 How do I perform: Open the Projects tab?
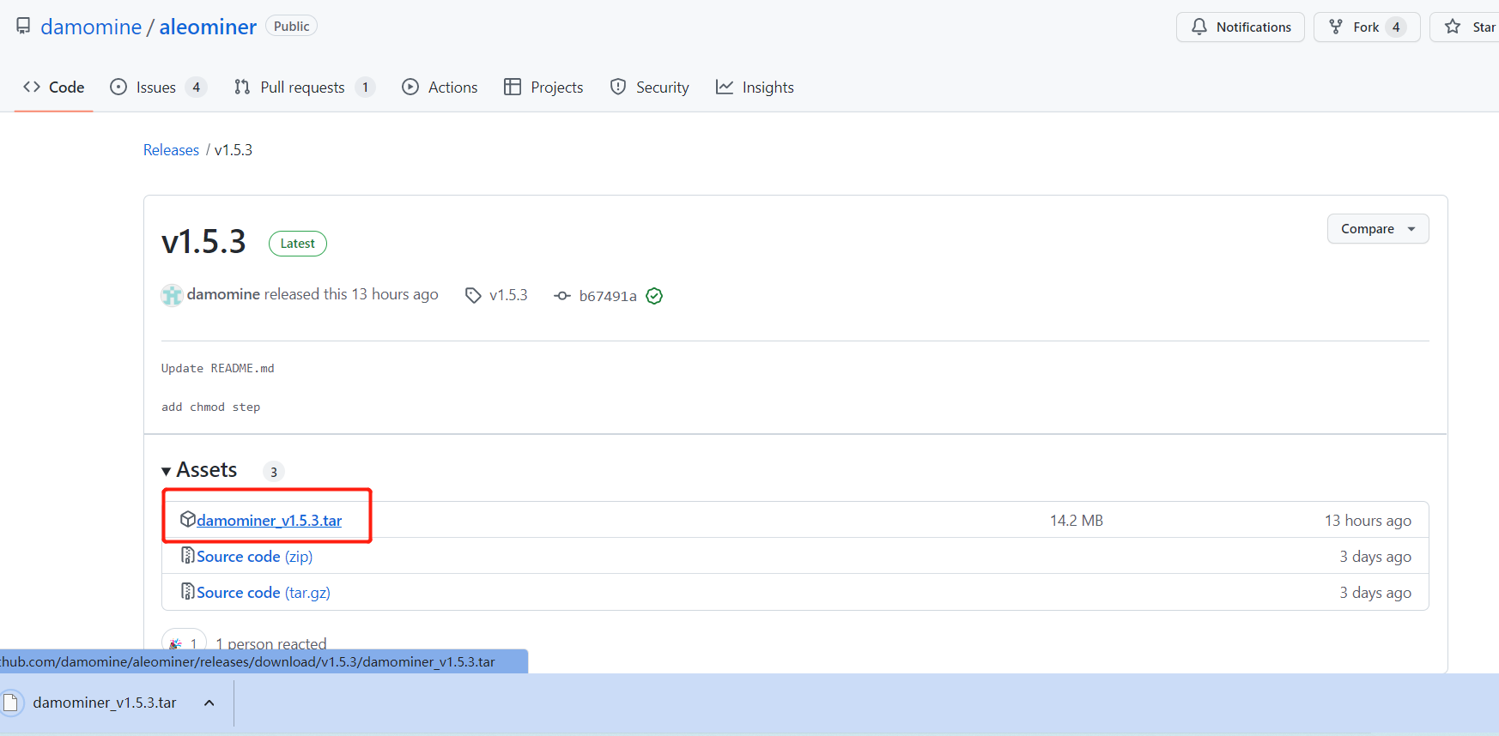[x=543, y=87]
